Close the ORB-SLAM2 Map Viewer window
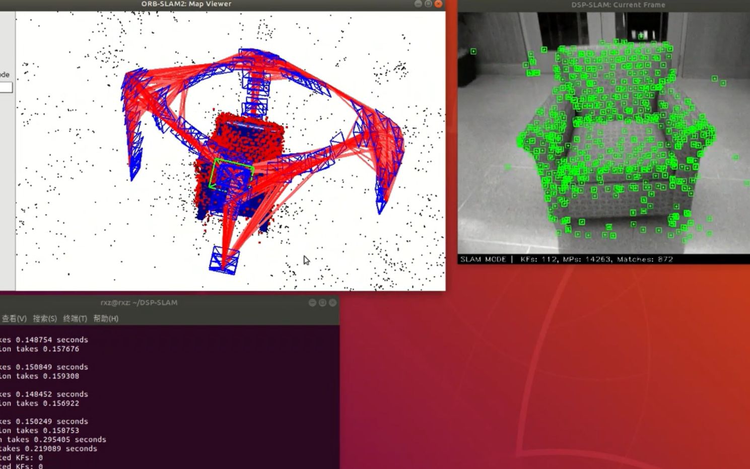Viewport: 750px width, 469px height. click(438, 4)
